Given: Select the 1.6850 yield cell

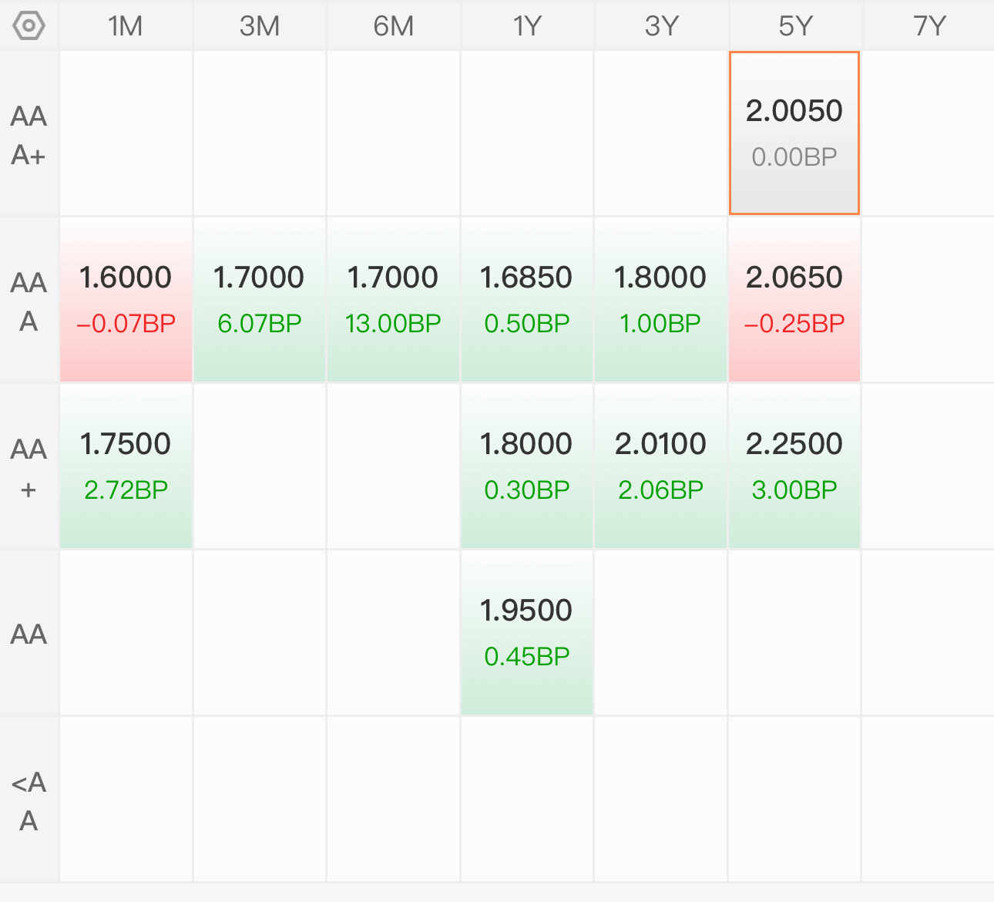Looking at the screenshot, I should coord(527,299).
